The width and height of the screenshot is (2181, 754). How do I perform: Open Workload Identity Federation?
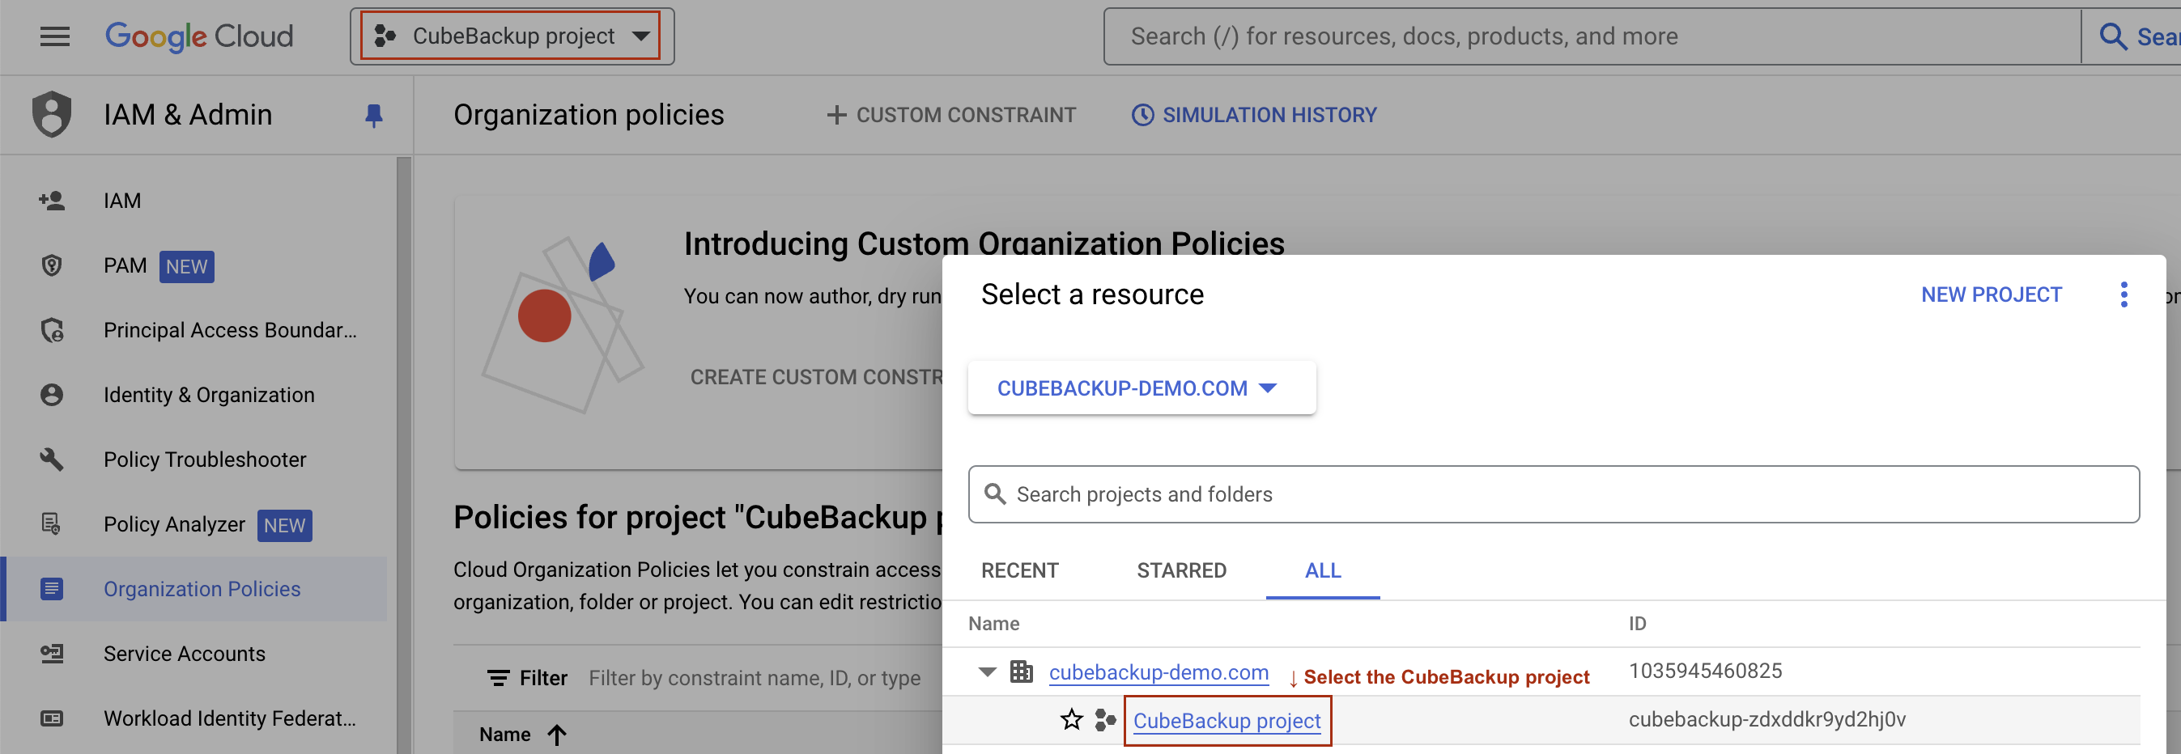(x=230, y=718)
